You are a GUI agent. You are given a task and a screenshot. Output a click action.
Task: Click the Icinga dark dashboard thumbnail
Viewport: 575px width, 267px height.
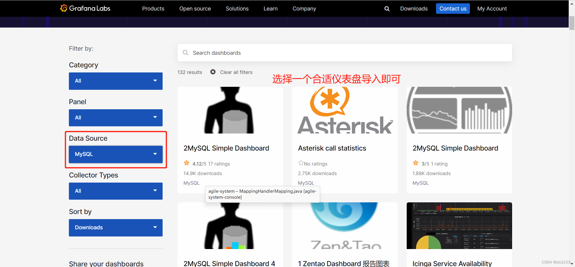pyautogui.click(x=459, y=226)
